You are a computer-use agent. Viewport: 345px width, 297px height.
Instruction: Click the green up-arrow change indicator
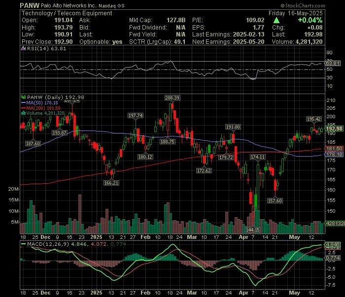[276, 21]
